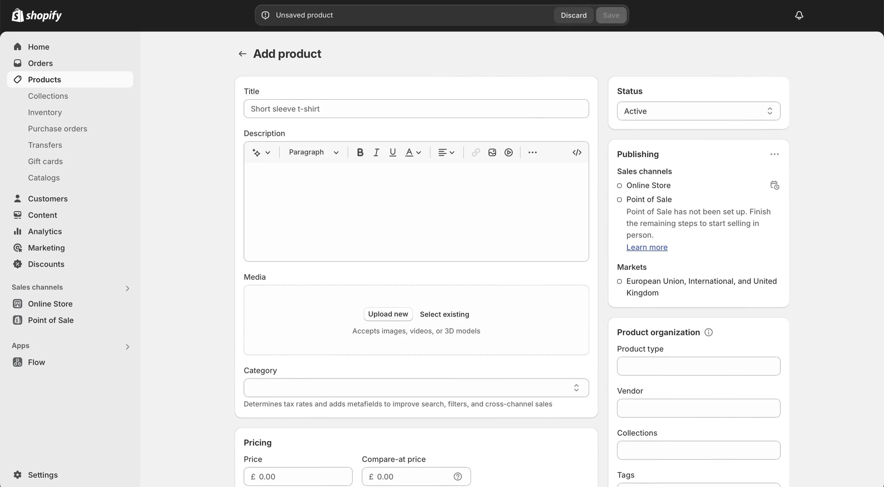Screen dimensions: 884x487
Task: Expand the Sales channels sidebar section
Action: [x=127, y=288]
